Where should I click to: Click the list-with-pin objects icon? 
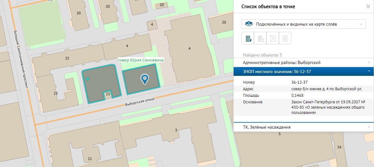[x=248, y=39]
